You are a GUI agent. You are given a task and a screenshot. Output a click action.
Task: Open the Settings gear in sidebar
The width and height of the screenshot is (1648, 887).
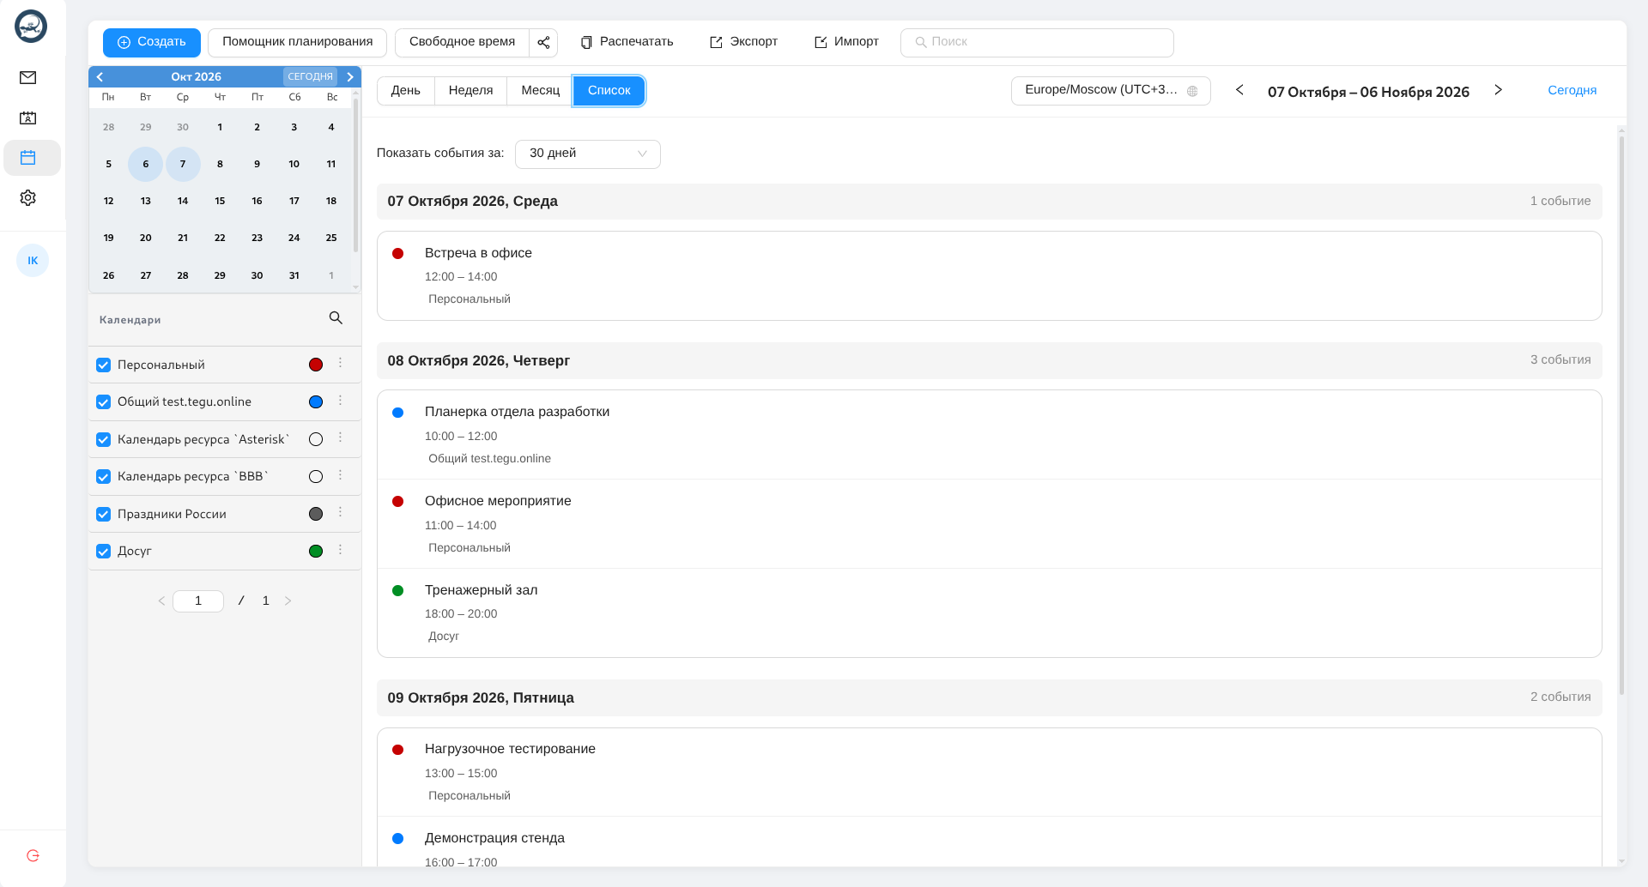click(28, 198)
